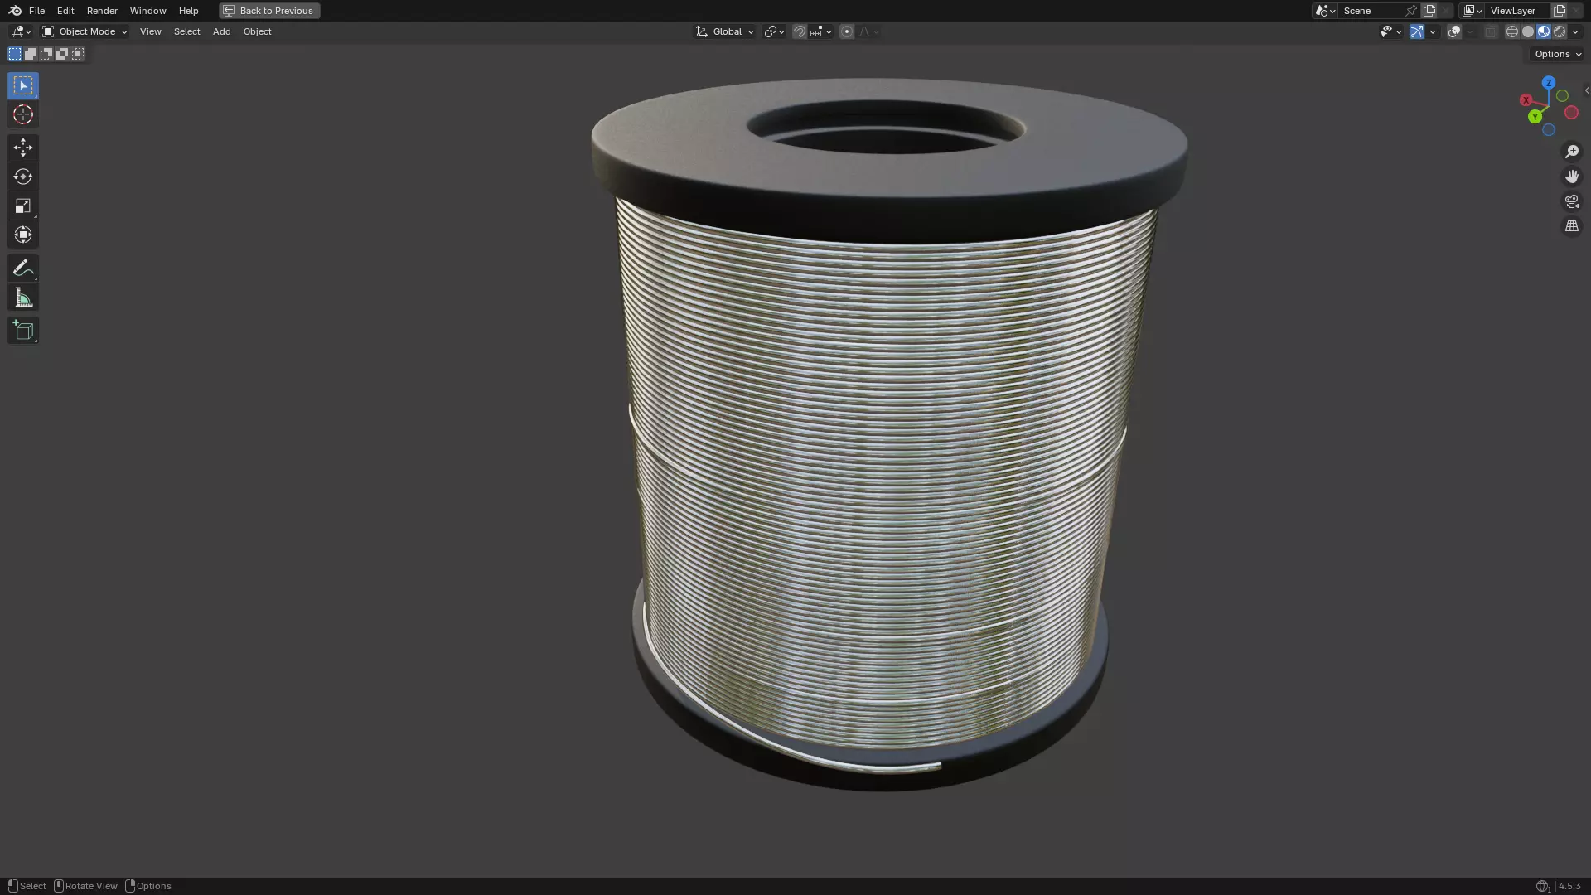Select the Add Cube tool
The image size is (1591, 895).
coord(23,330)
